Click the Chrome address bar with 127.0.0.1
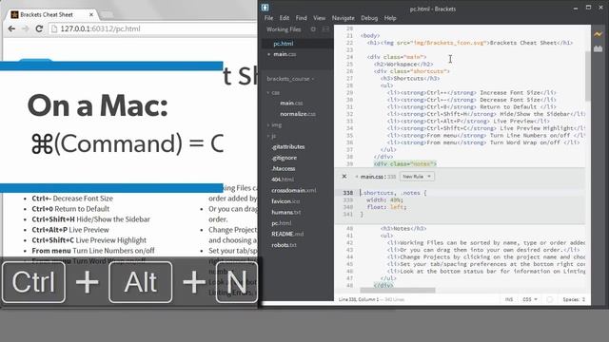This screenshot has width=609, height=342. click(x=153, y=28)
